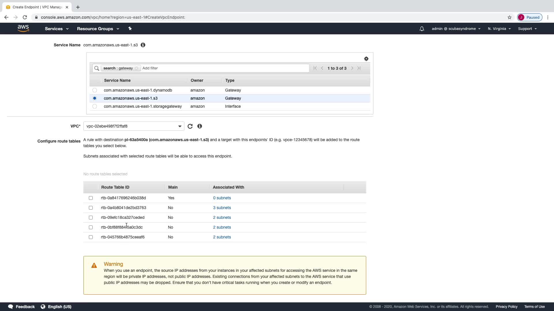Open the admin @ scubasyndrome account menu
Viewport: 554px width, 311px height.
click(x=456, y=29)
